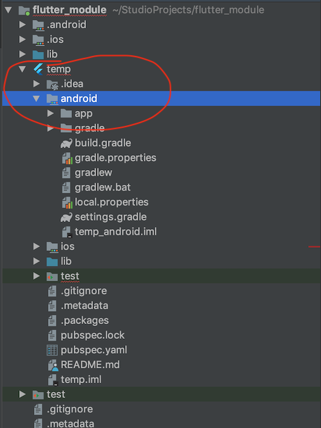Click the settings.gradle elephant icon
The image size is (321, 428).
(66, 218)
